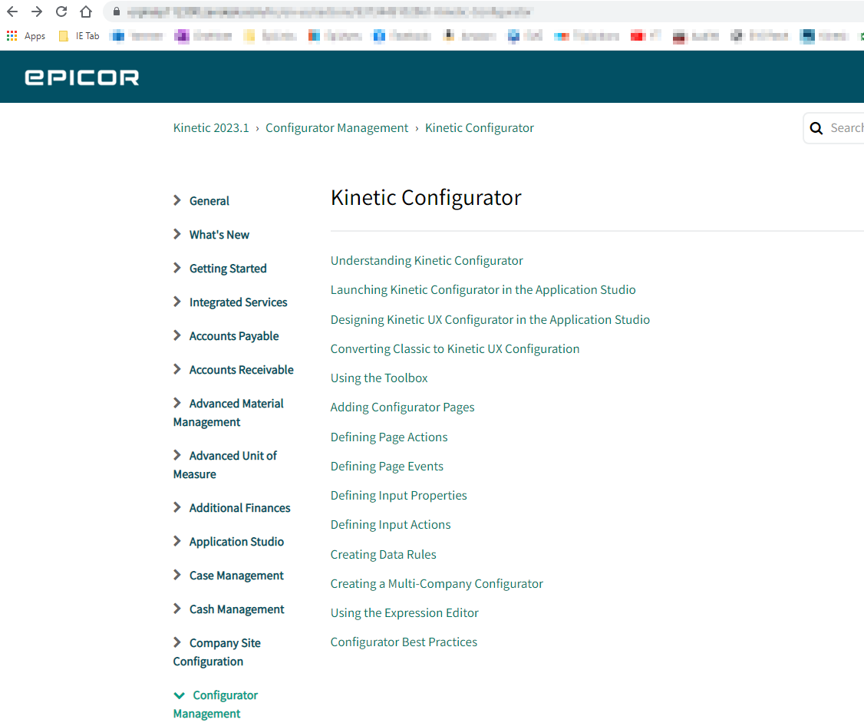Viewport: 864px width, 726px height.
Task: Open Converting Classic to Kinetic UX Configuration
Action: pos(454,348)
